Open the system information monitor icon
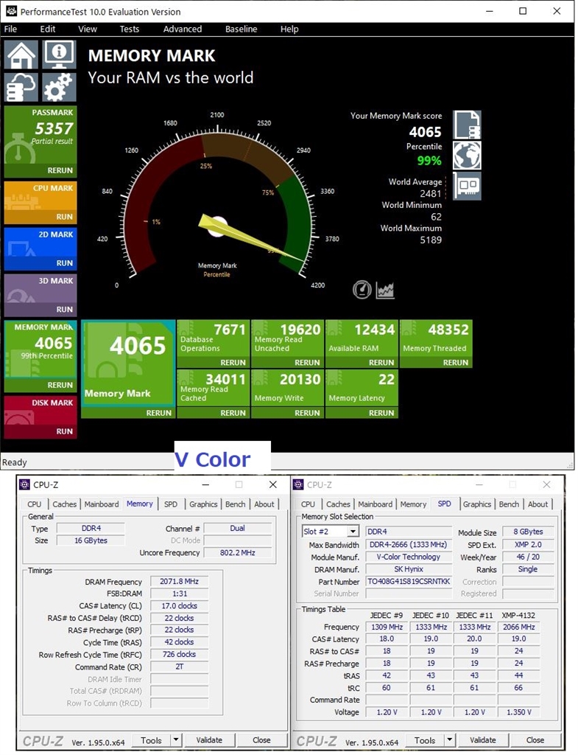The image size is (578, 755). pos(59,55)
